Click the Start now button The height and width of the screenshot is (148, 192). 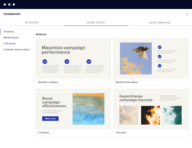tap(50, 118)
